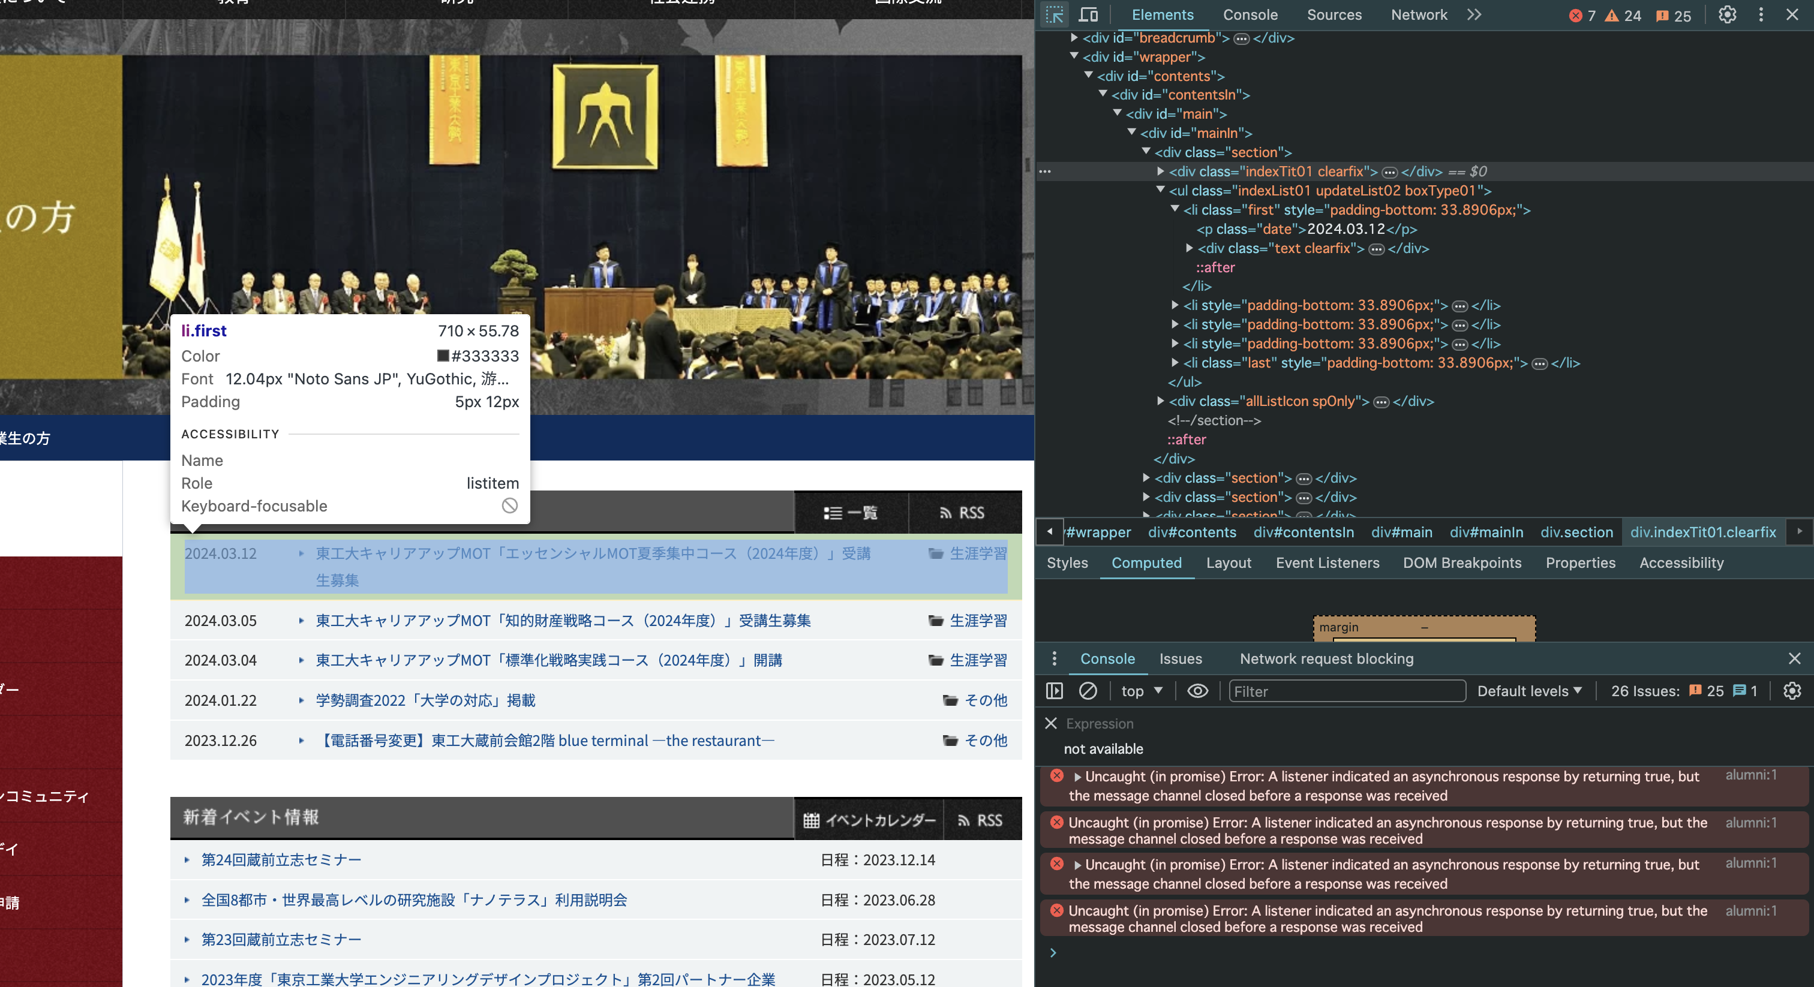This screenshot has width=1814, height=987.
Task: Close the console drawer
Action: 1794,658
